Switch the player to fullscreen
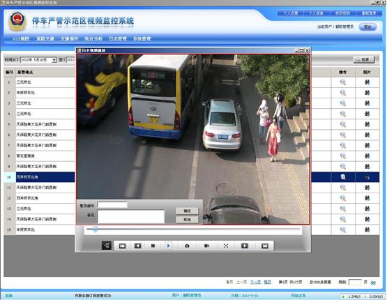 tap(226, 246)
